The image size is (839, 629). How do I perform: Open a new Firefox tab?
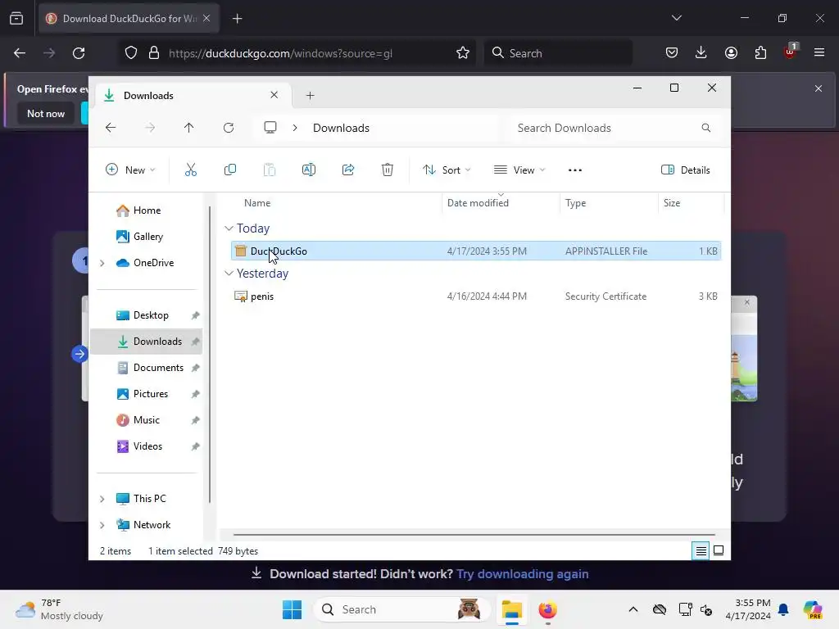pos(238,19)
